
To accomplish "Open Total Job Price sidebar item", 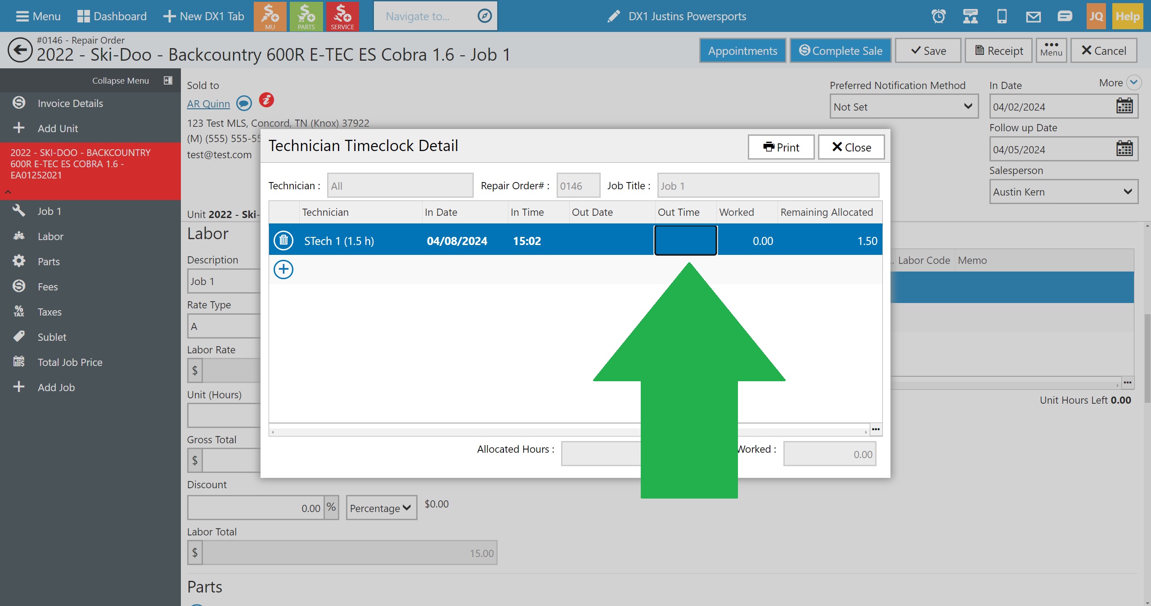I will coord(70,362).
